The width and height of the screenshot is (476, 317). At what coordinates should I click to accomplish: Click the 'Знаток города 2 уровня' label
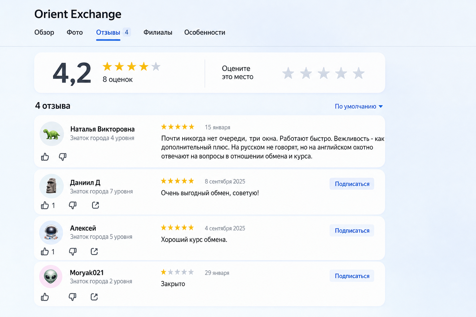pos(101,281)
